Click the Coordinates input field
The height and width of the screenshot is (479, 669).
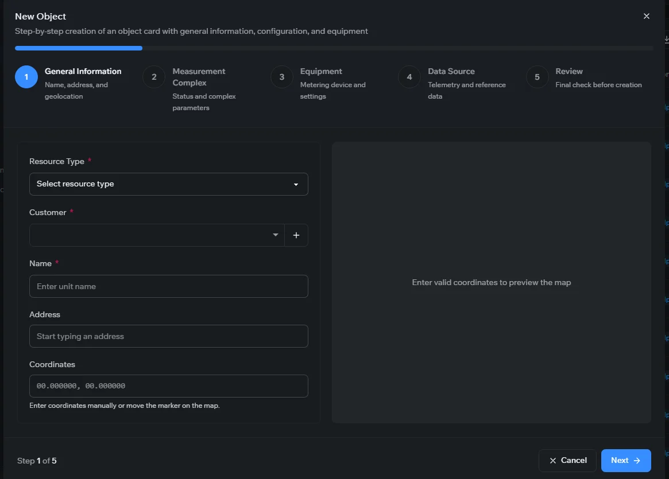click(168, 386)
